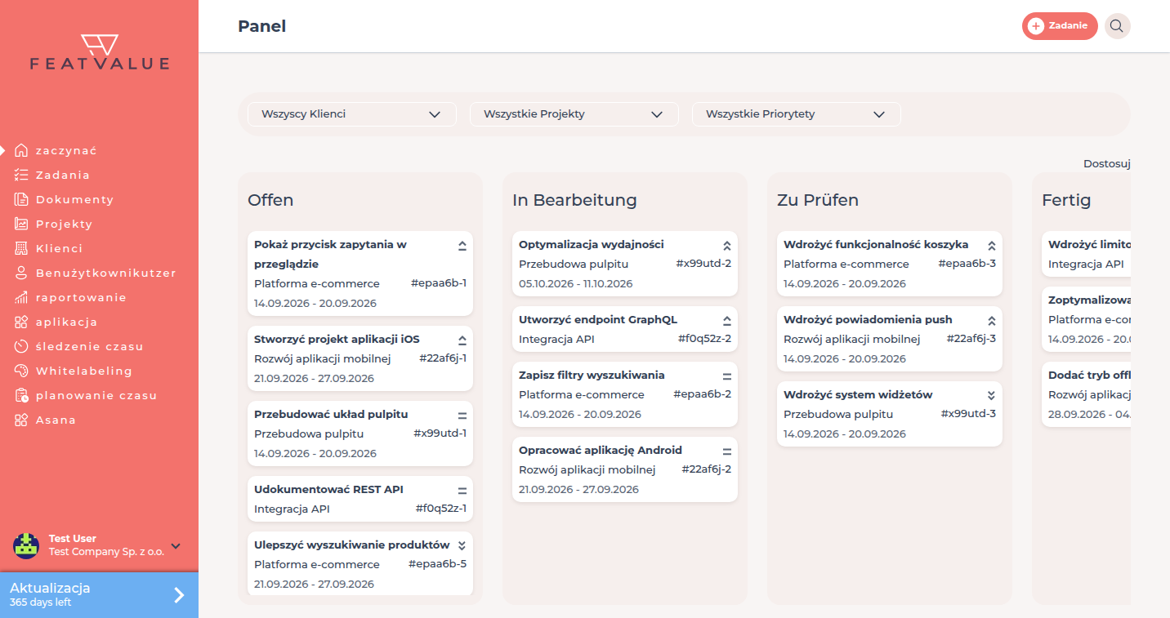Click the Dokumenty sidebar icon
Image resolution: width=1170 pixels, height=618 pixels.
[21, 199]
